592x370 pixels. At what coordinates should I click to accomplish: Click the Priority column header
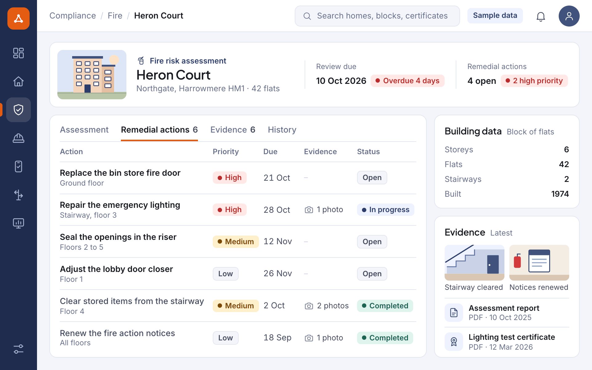tap(226, 152)
